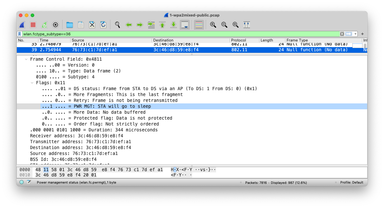The image size is (384, 208).
Task: Toggle packet colorization rules
Action: 199,25
